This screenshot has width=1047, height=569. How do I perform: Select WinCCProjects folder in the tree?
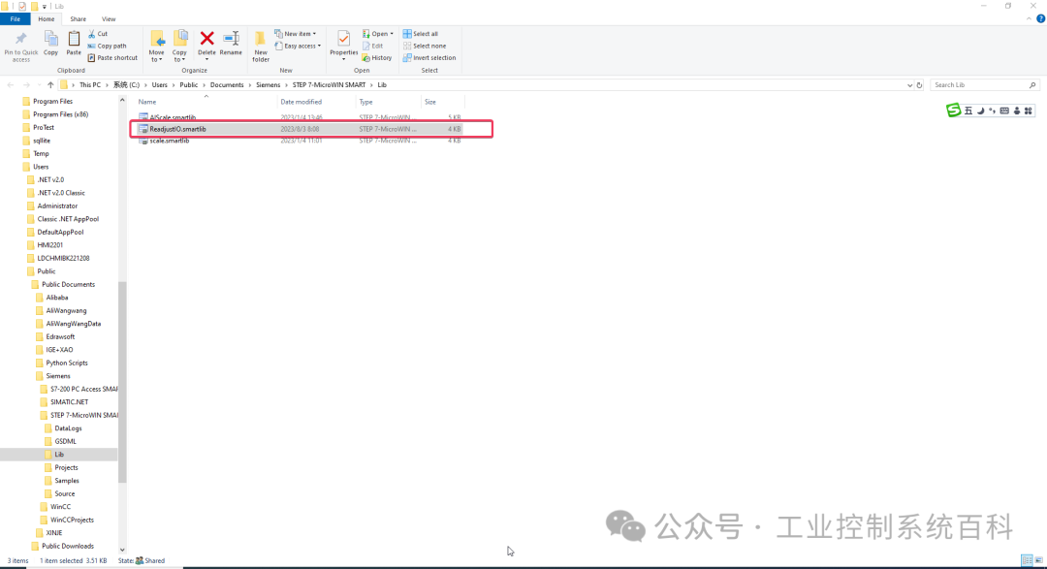[x=72, y=520]
